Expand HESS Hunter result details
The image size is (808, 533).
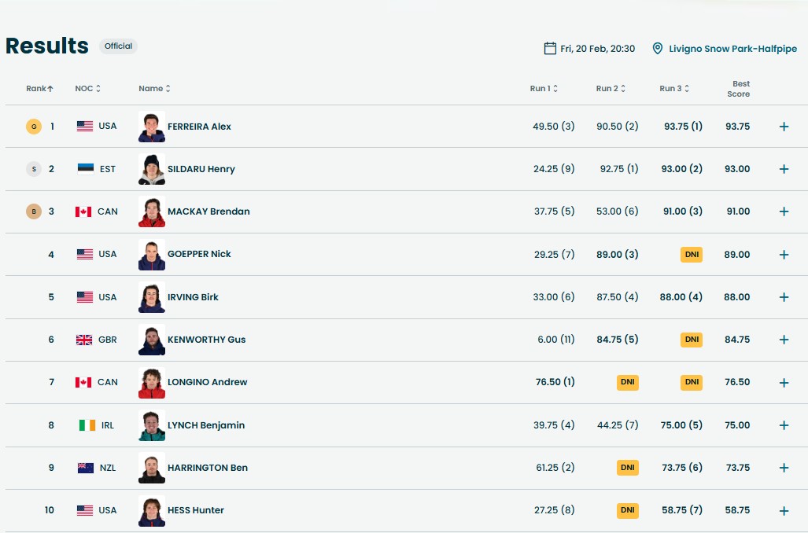coord(784,510)
